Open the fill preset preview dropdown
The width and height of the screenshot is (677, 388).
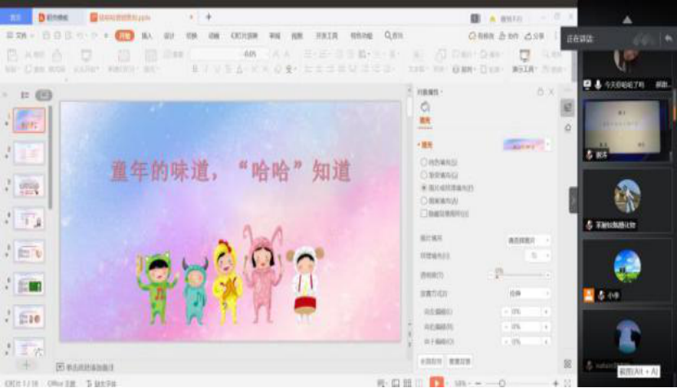527,144
